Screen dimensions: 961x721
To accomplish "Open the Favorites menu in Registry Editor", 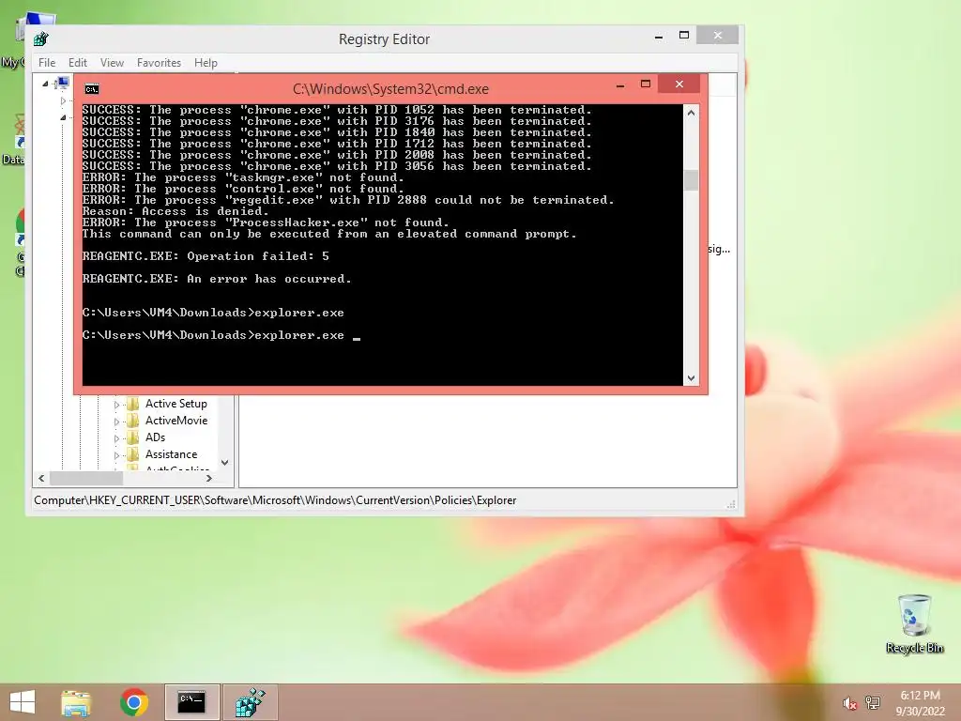I will click(x=159, y=63).
